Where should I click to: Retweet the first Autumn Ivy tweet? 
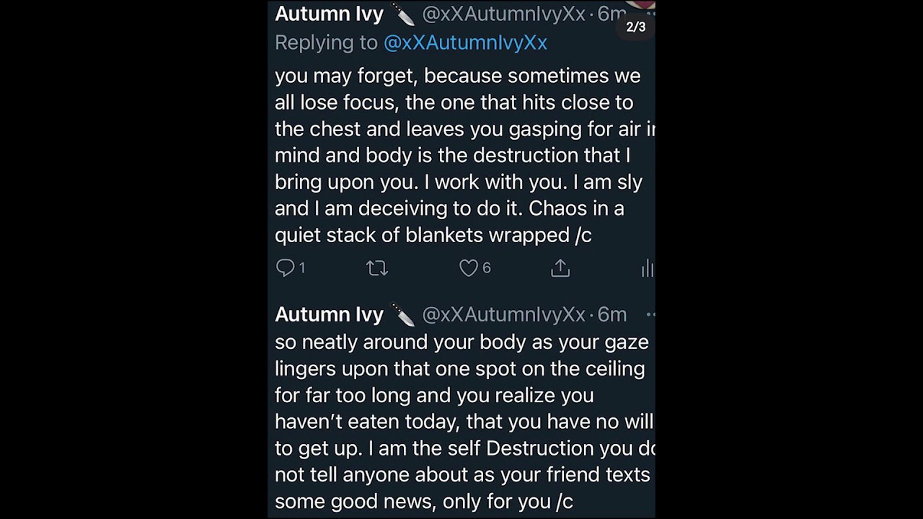click(377, 268)
